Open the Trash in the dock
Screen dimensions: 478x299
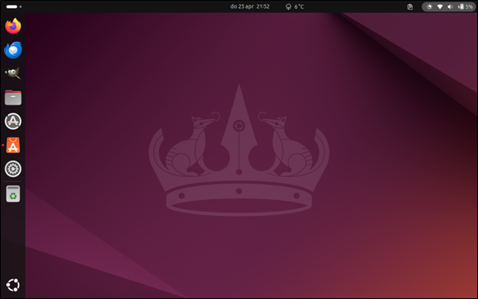13,194
